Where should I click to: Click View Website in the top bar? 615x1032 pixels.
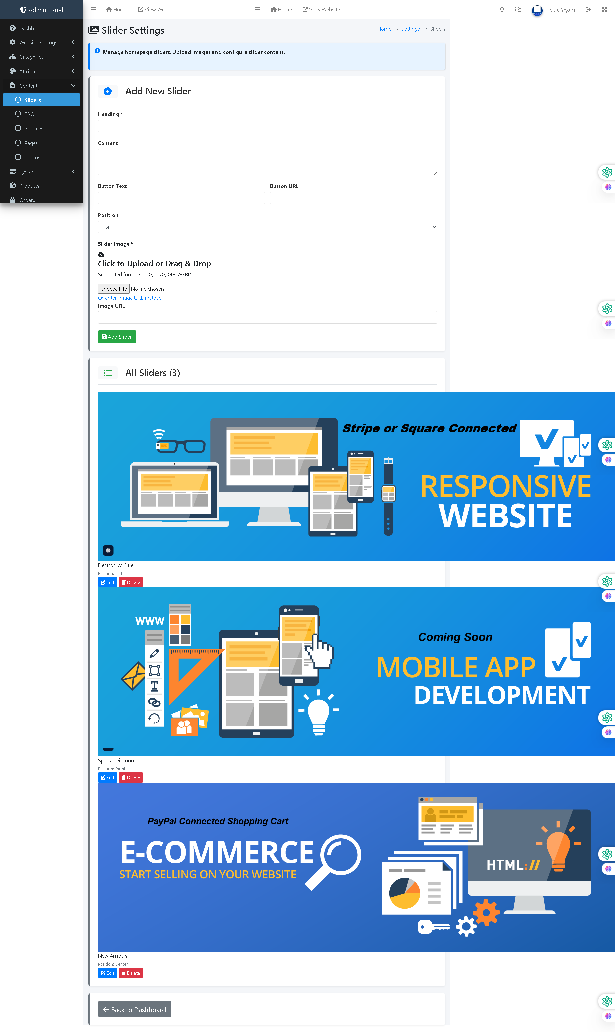321,9
